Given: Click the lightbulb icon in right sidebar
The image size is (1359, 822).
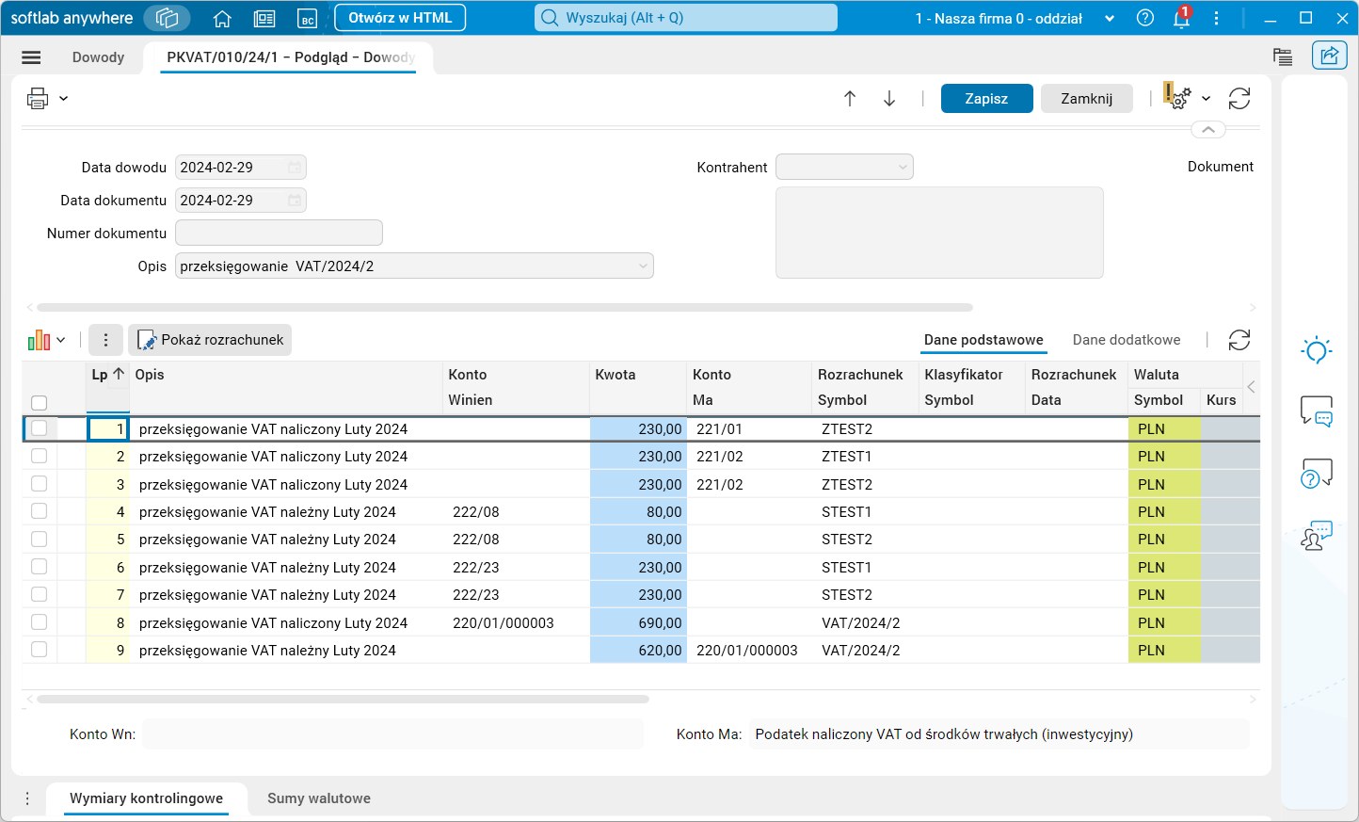Looking at the screenshot, I should pyautogui.click(x=1316, y=350).
